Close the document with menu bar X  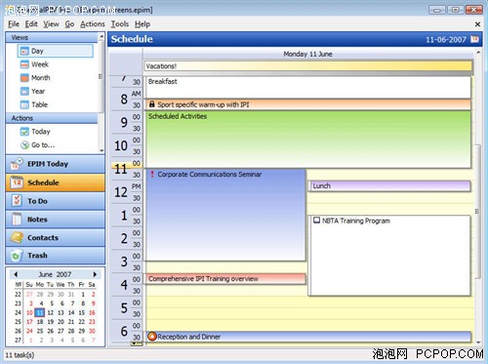pos(477,24)
